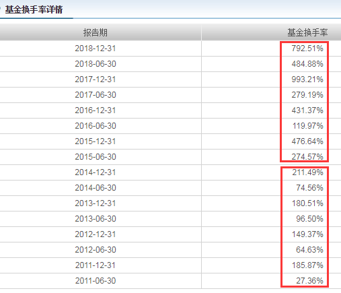Screen dimensions: 341x293
Task: Click the 993.21% turnover value
Action: click(x=307, y=79)
